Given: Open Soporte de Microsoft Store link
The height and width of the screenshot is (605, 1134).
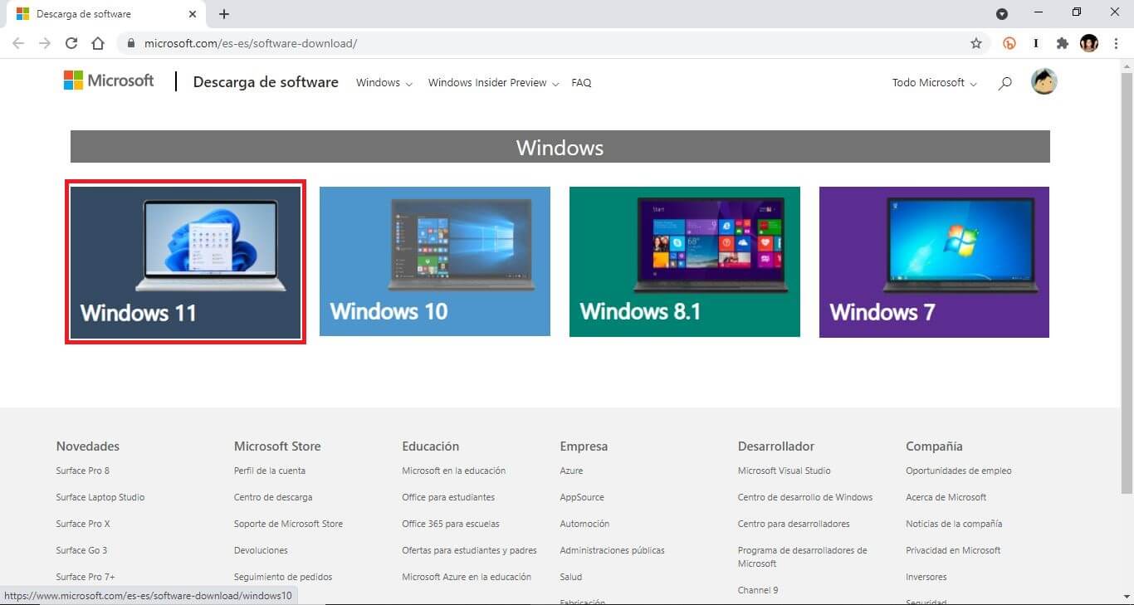Looking at the screenshot, I should click(x=288, y=524).
